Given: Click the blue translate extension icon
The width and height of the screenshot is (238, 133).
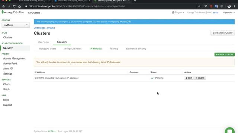Looking at the screenshot, I should pos(216,6).
